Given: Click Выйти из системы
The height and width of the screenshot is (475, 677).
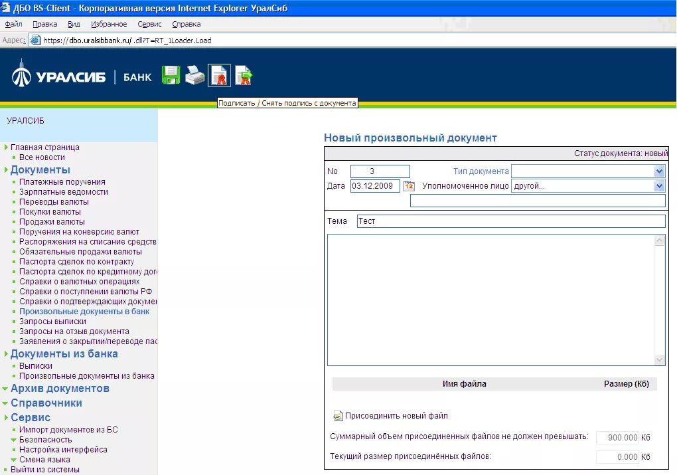Looking at the screenshot, I should click(45, 470).
